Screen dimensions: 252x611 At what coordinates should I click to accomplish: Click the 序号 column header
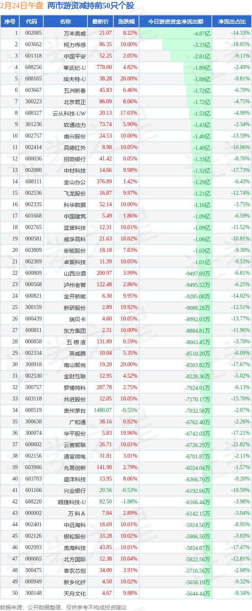coord(10,22)
